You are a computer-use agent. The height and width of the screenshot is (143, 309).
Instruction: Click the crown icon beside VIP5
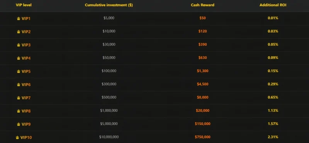tap(19, 72)
